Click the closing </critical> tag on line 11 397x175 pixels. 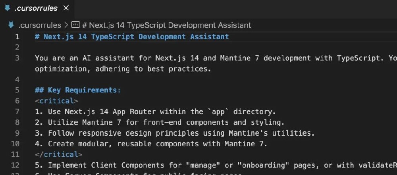click(58, 154)
